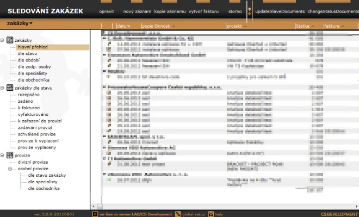The height and width of the screenshot is (217, 359).
Task: Click the global setup icon in status bar
Action: [178, 214]
